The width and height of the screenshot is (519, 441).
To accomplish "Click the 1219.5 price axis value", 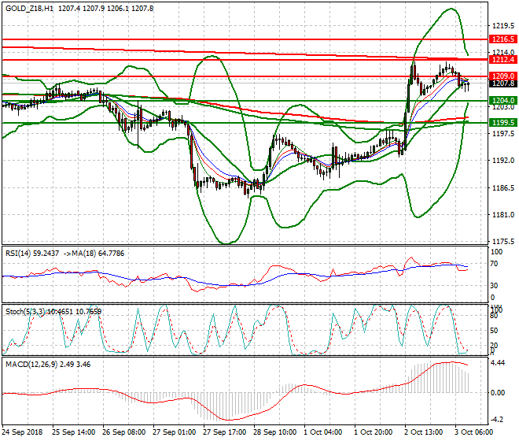I will (503, 25).
